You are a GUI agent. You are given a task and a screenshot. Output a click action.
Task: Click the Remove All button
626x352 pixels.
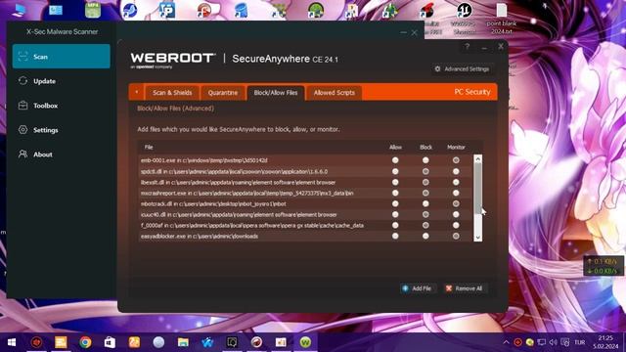465,288
